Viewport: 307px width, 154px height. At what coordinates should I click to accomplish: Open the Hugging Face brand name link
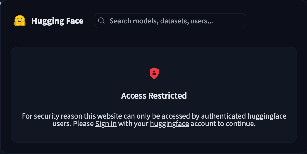[57, 21]
